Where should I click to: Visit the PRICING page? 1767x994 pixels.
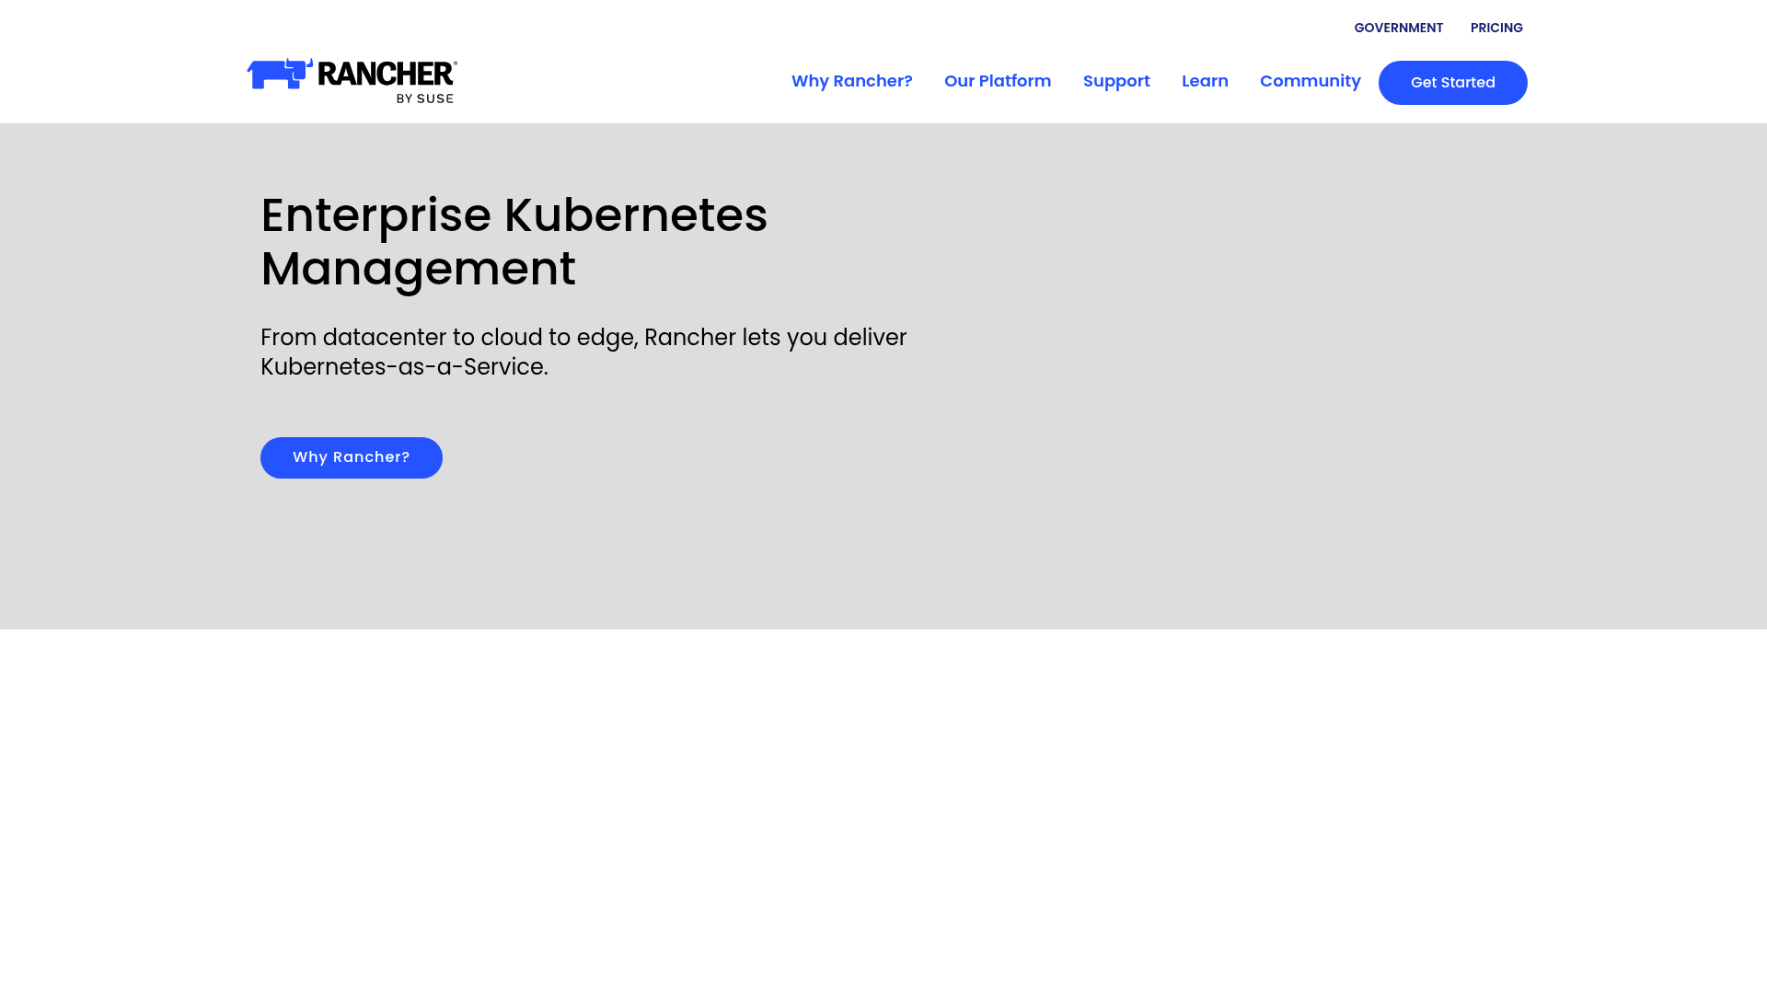1496,28
